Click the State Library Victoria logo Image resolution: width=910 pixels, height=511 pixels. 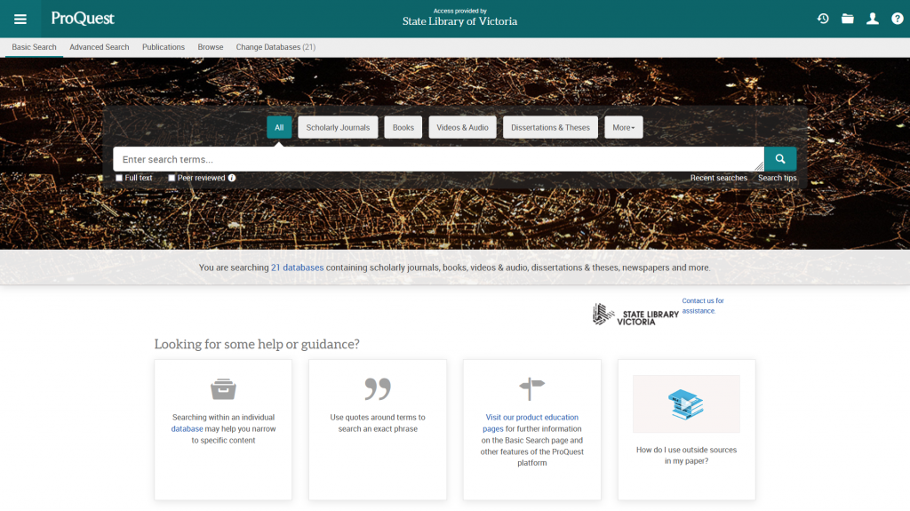point(625,314)
